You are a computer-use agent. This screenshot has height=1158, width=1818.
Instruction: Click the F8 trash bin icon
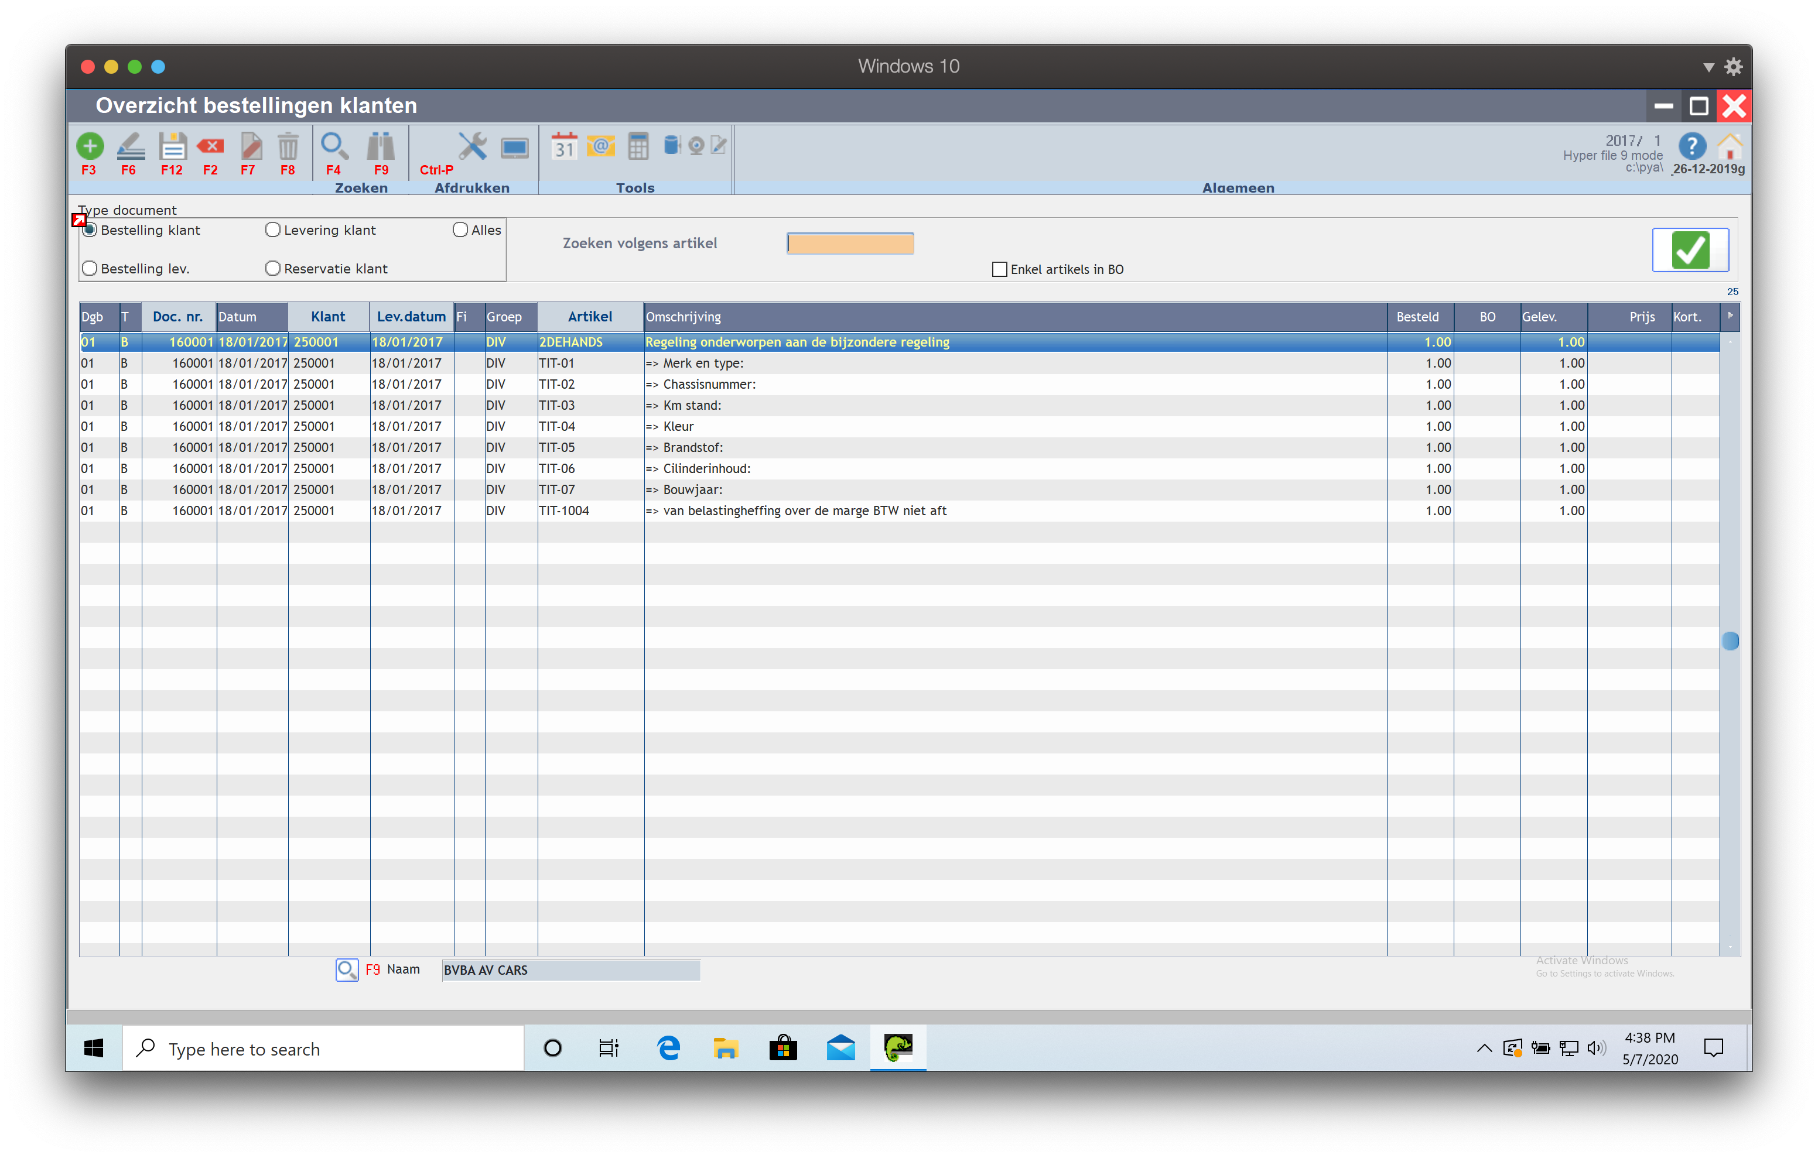point(288,146)
